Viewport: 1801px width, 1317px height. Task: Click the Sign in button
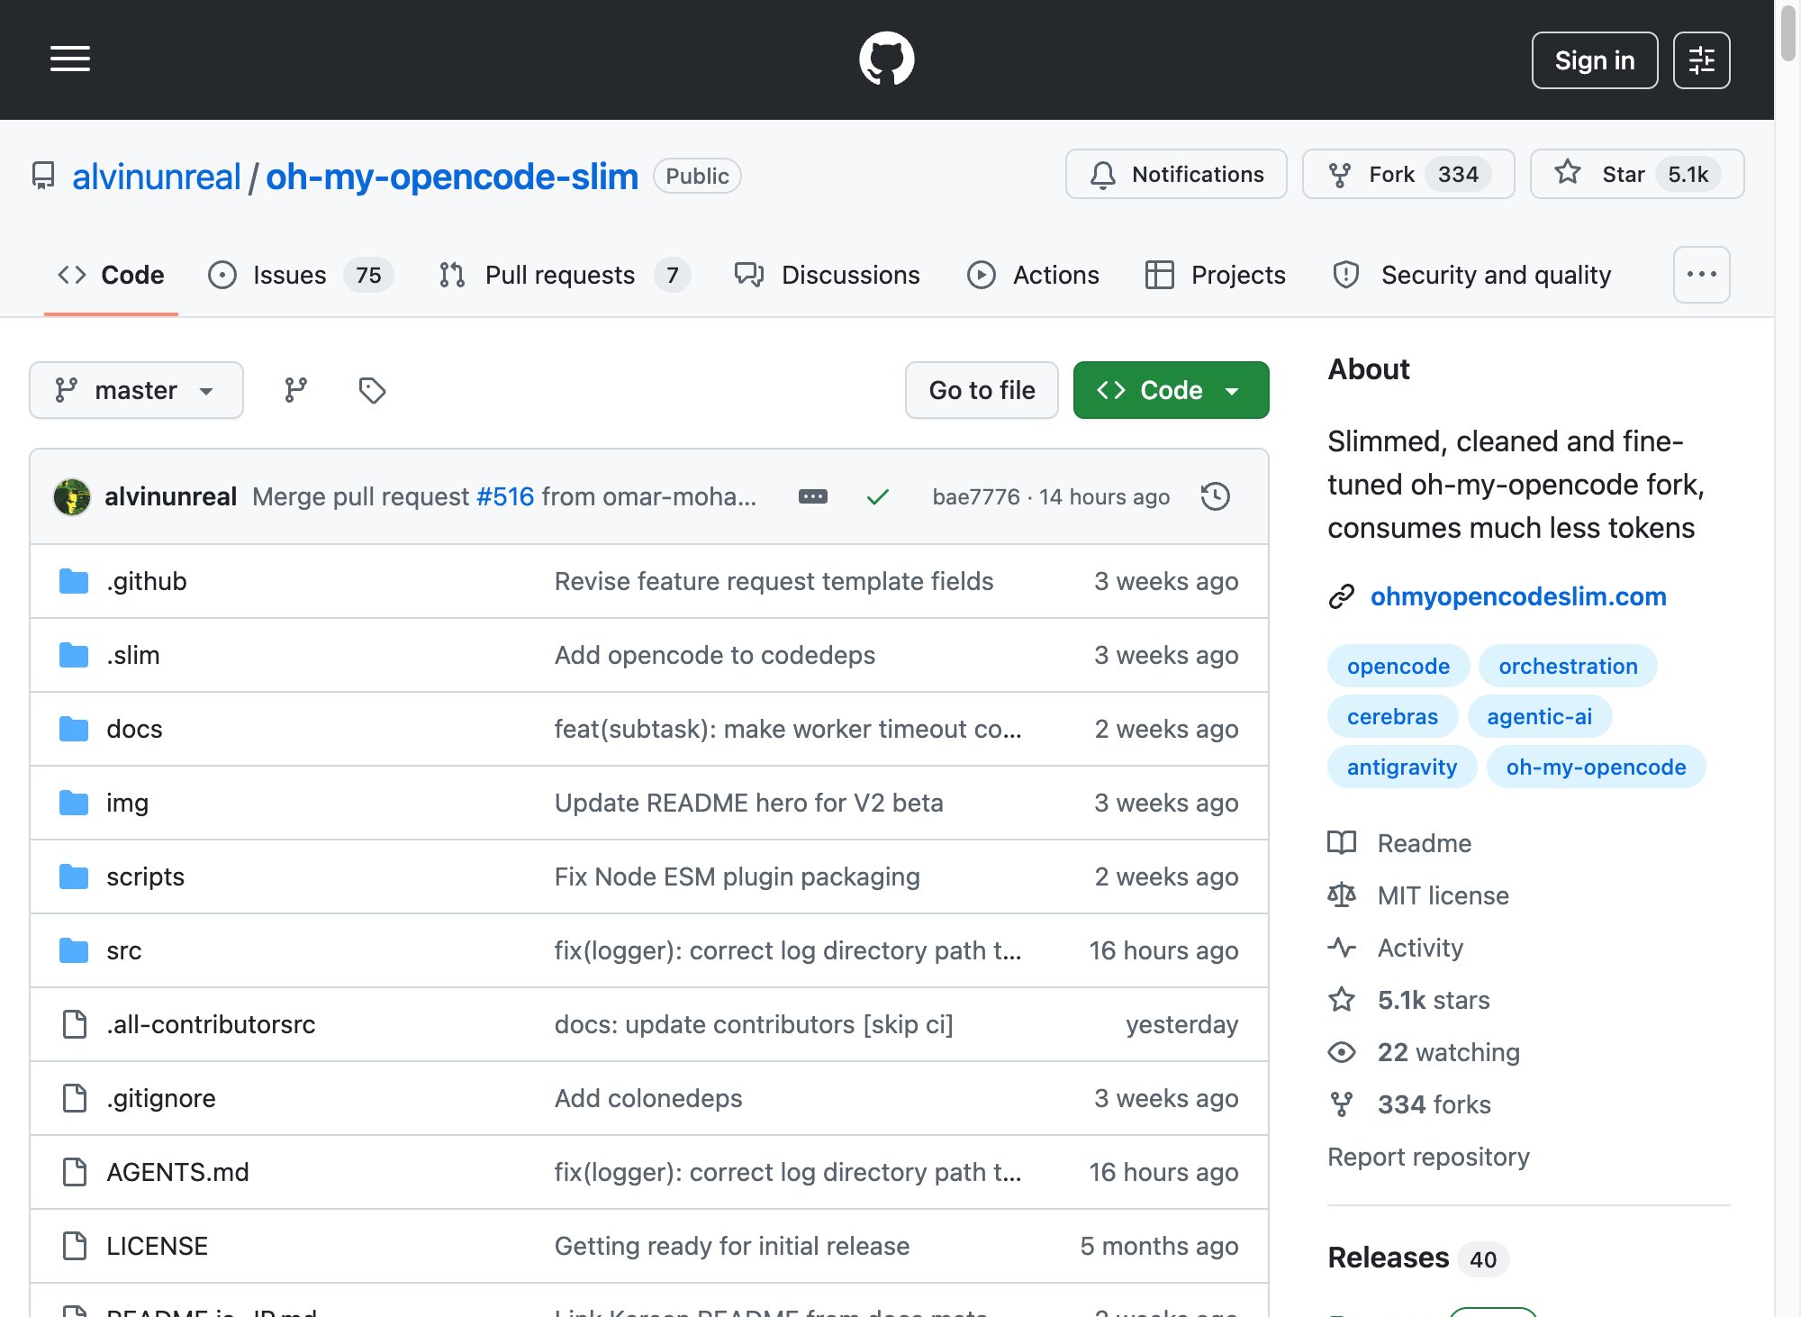point(1594,60)
